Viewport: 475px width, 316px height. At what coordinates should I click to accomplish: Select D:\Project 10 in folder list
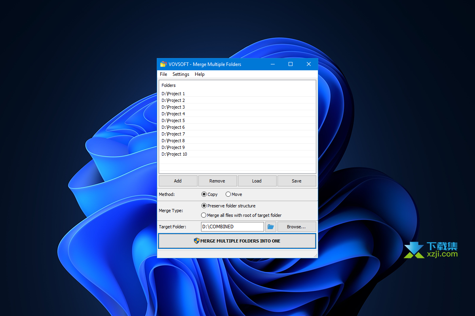click(x=237, y=154)
